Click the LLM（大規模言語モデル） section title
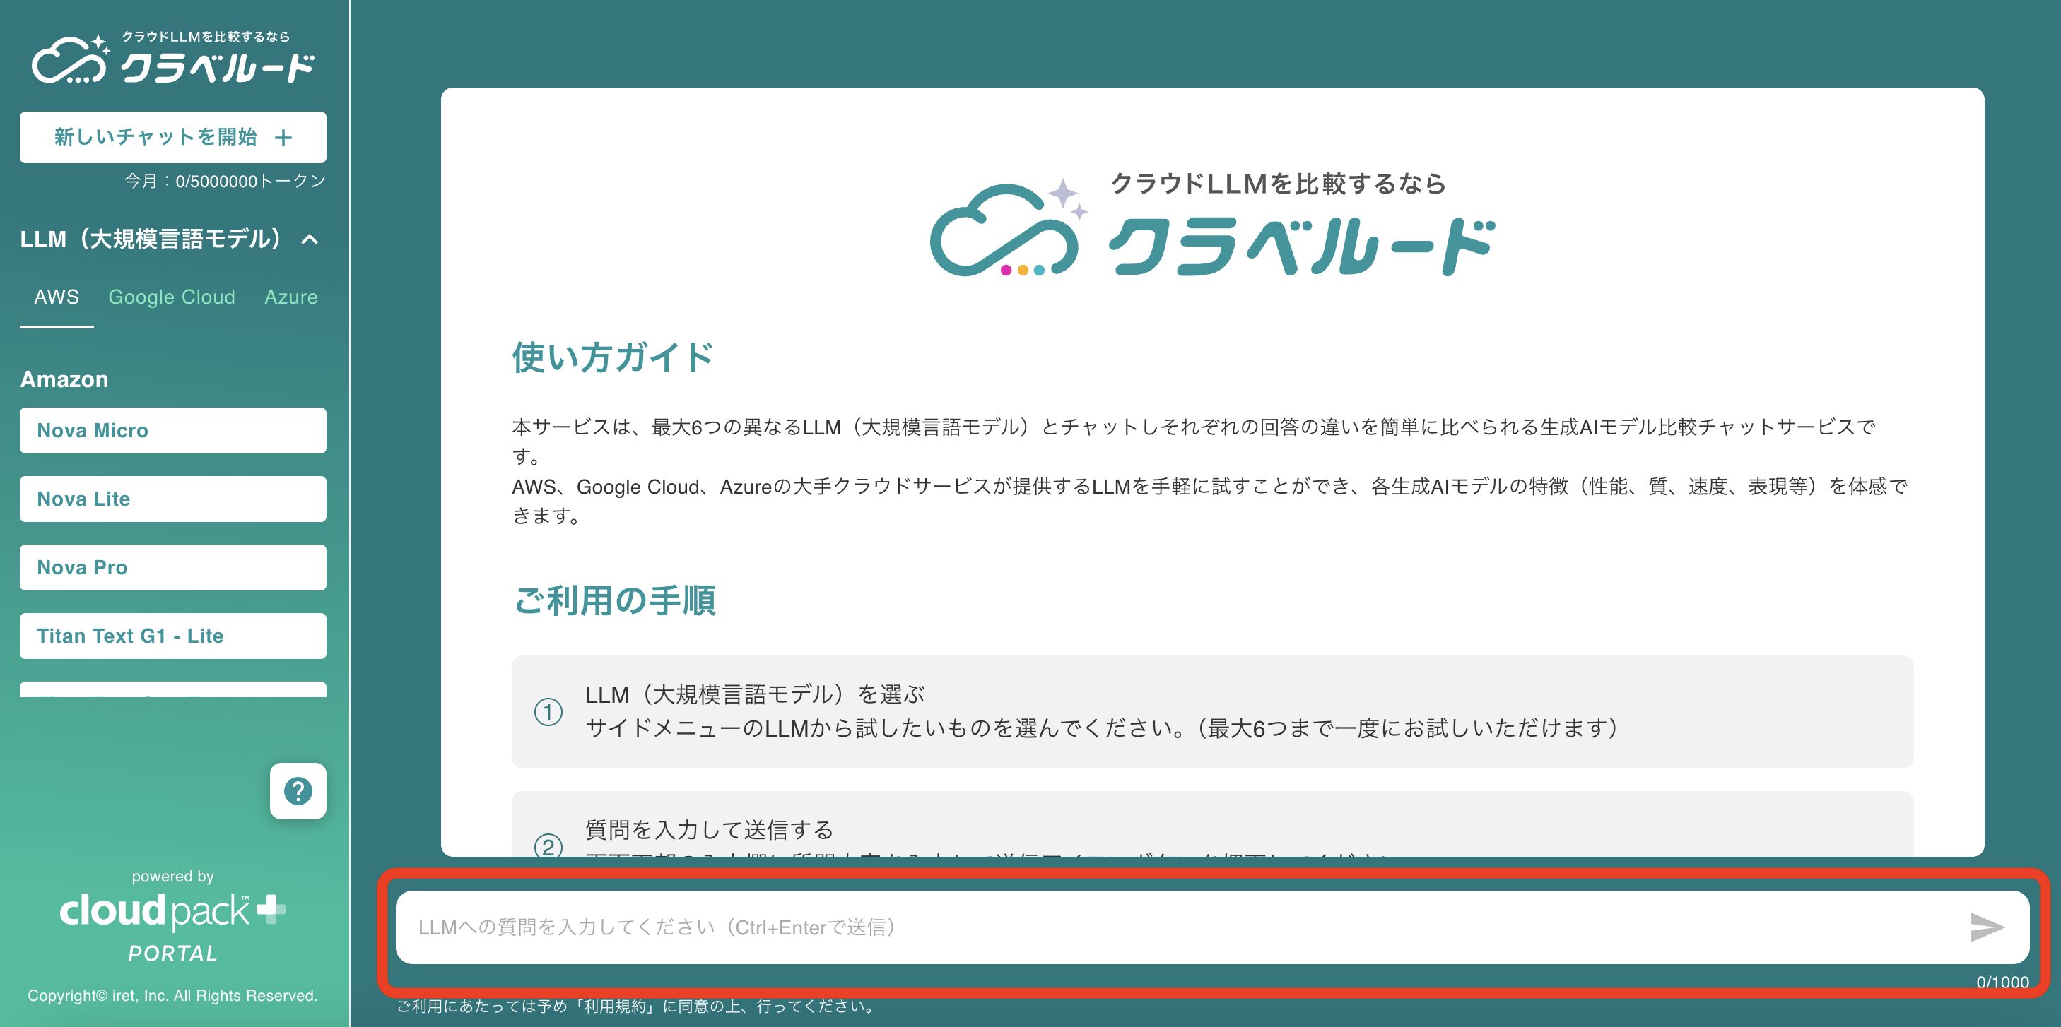 tap(151, 239)
